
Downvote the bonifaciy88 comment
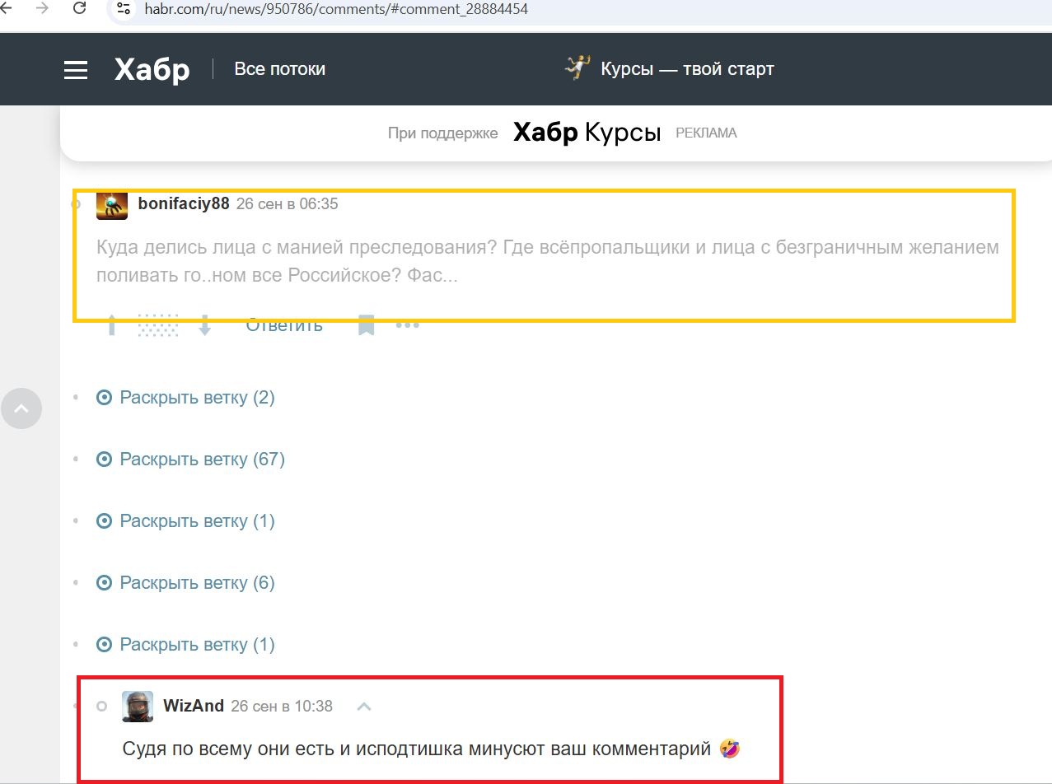pos(205,325)
